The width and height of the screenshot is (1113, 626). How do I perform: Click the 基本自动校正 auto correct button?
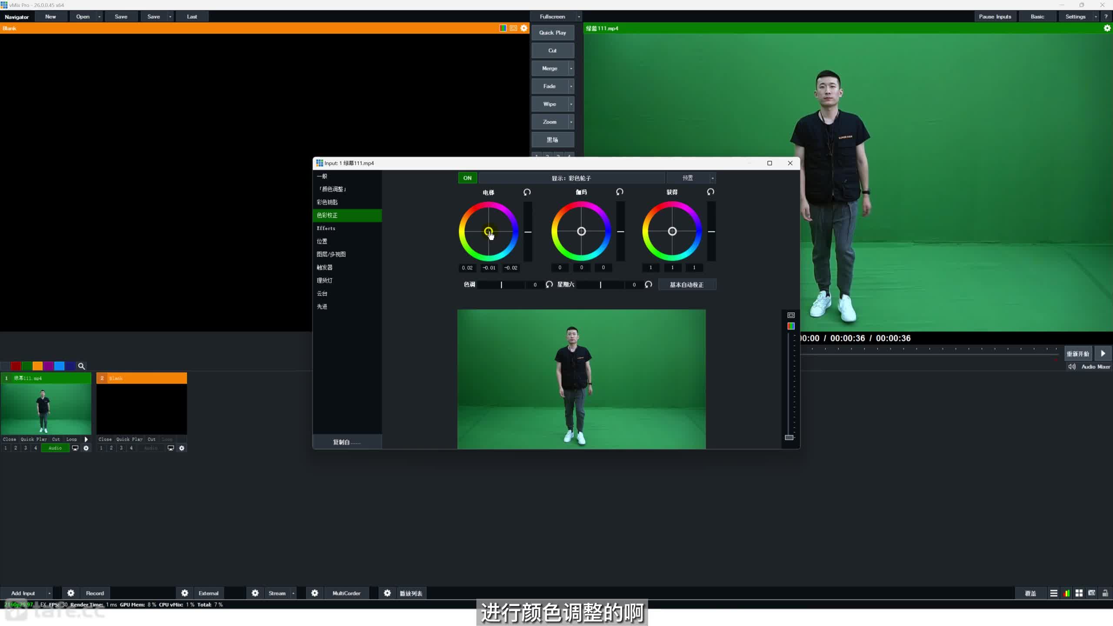coord(687,284)
